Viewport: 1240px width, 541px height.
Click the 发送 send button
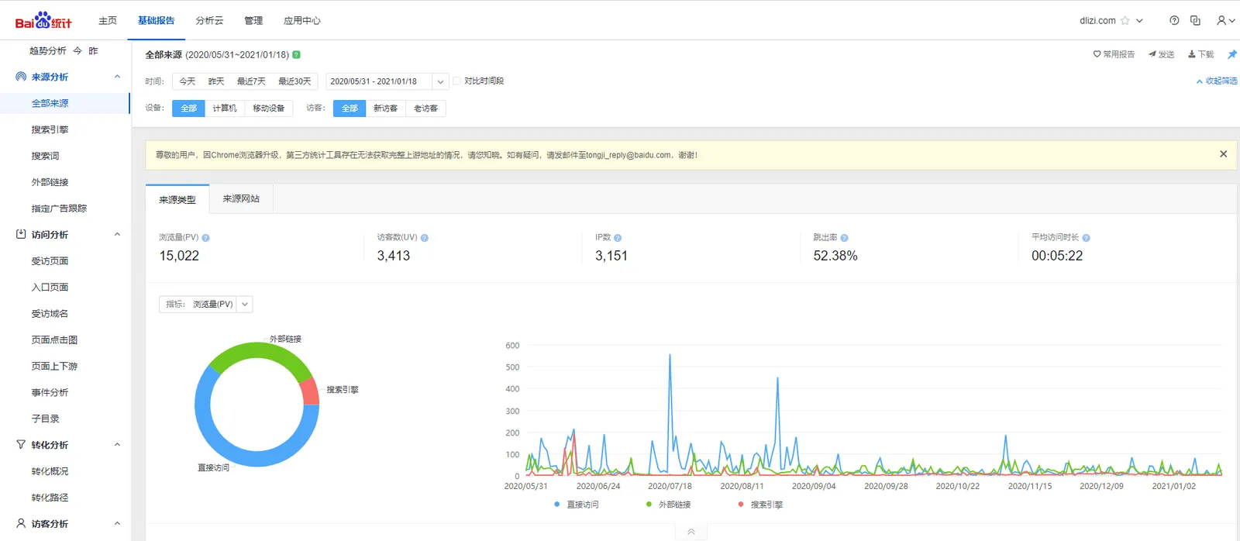pyautogui.click(x=1162, y=54)
